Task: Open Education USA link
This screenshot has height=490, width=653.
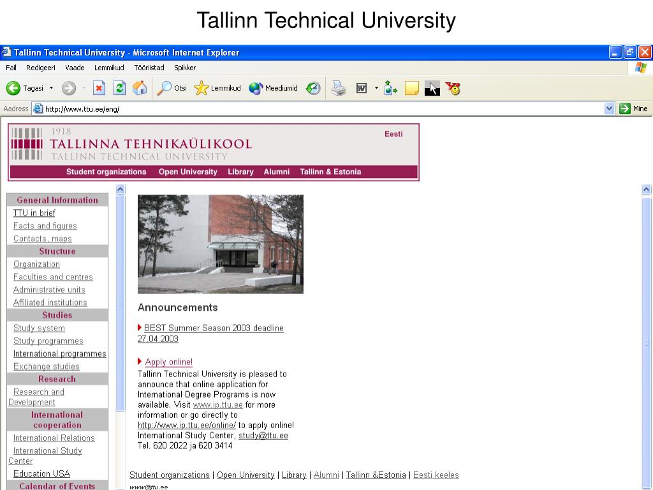Action: click(41, 474)
